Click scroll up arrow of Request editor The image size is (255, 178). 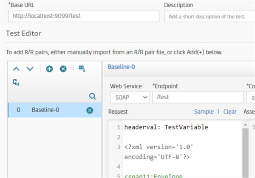coord(245,125)
